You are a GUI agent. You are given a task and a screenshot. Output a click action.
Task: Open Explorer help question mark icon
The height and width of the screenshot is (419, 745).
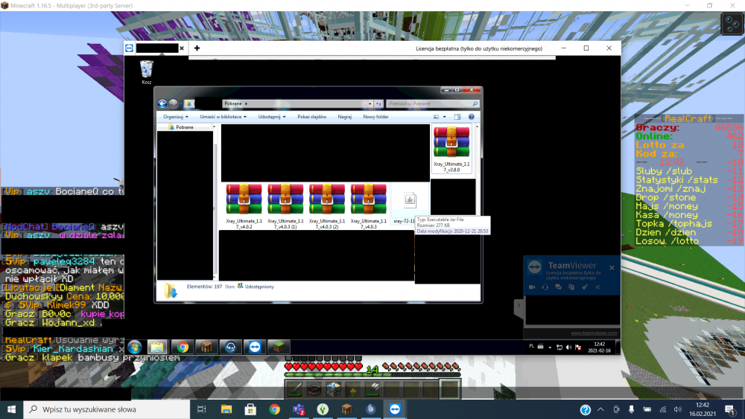pyautogui.click(x=471, y=117)
